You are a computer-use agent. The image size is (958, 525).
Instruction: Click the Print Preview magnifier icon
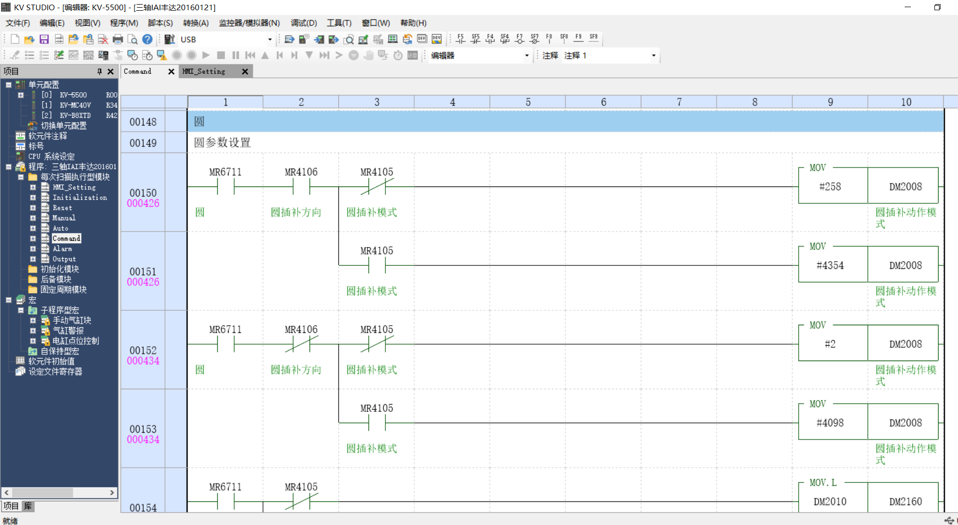tap(132, 39)
